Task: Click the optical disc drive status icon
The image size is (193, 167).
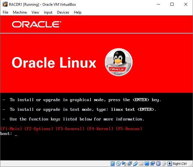Action: 118,164
